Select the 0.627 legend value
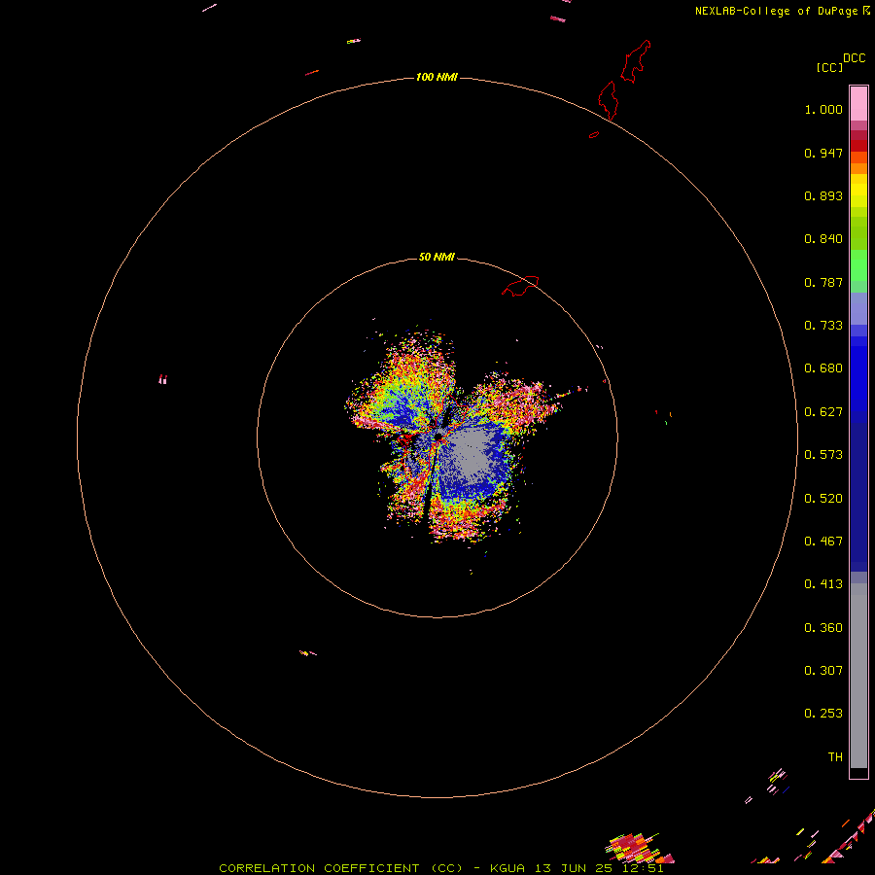Screen dimensions: 875x875 (x=823, y=412)
